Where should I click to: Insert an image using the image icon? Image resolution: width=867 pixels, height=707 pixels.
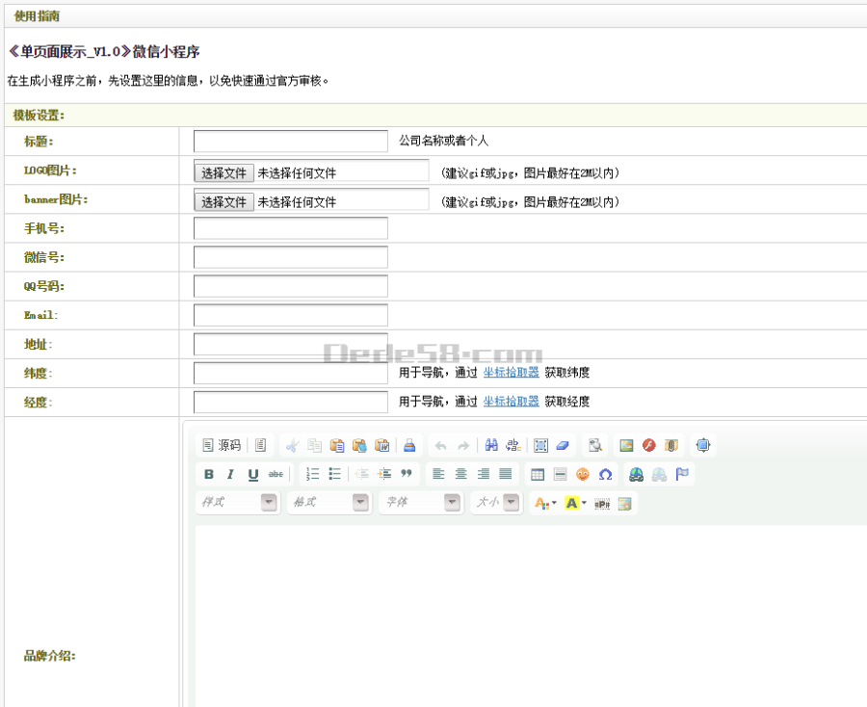pos(627,444)
